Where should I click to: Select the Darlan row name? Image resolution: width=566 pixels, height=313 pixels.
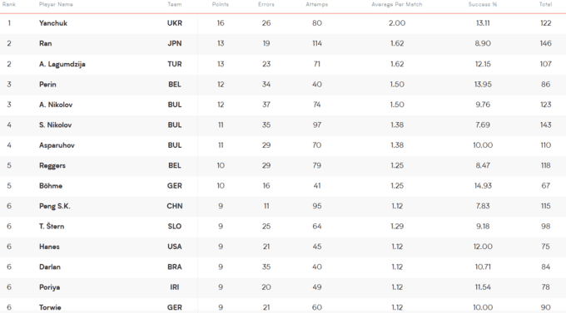click(50, 267)
